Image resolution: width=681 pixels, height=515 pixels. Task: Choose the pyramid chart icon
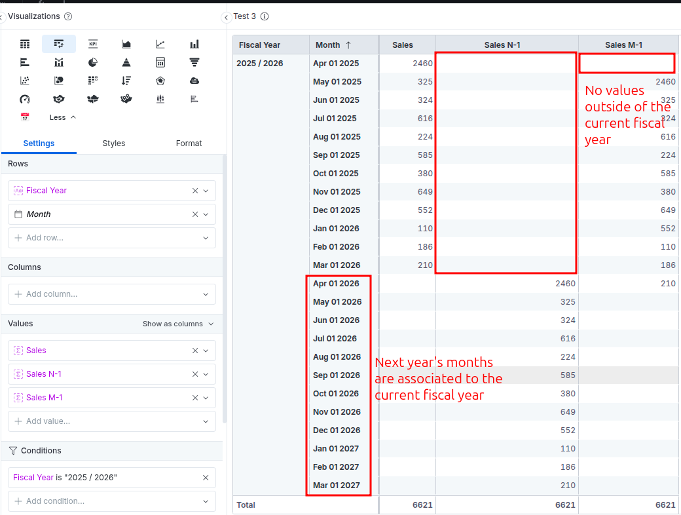[x=126, y=63]
